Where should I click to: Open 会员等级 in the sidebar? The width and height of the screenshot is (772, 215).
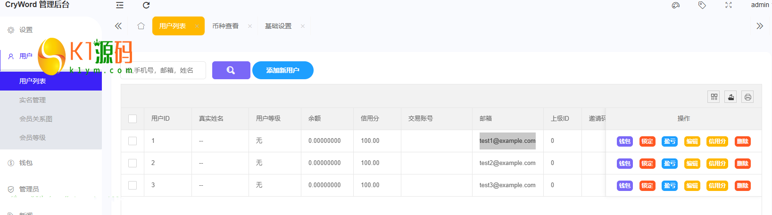[x=51, y=138]
